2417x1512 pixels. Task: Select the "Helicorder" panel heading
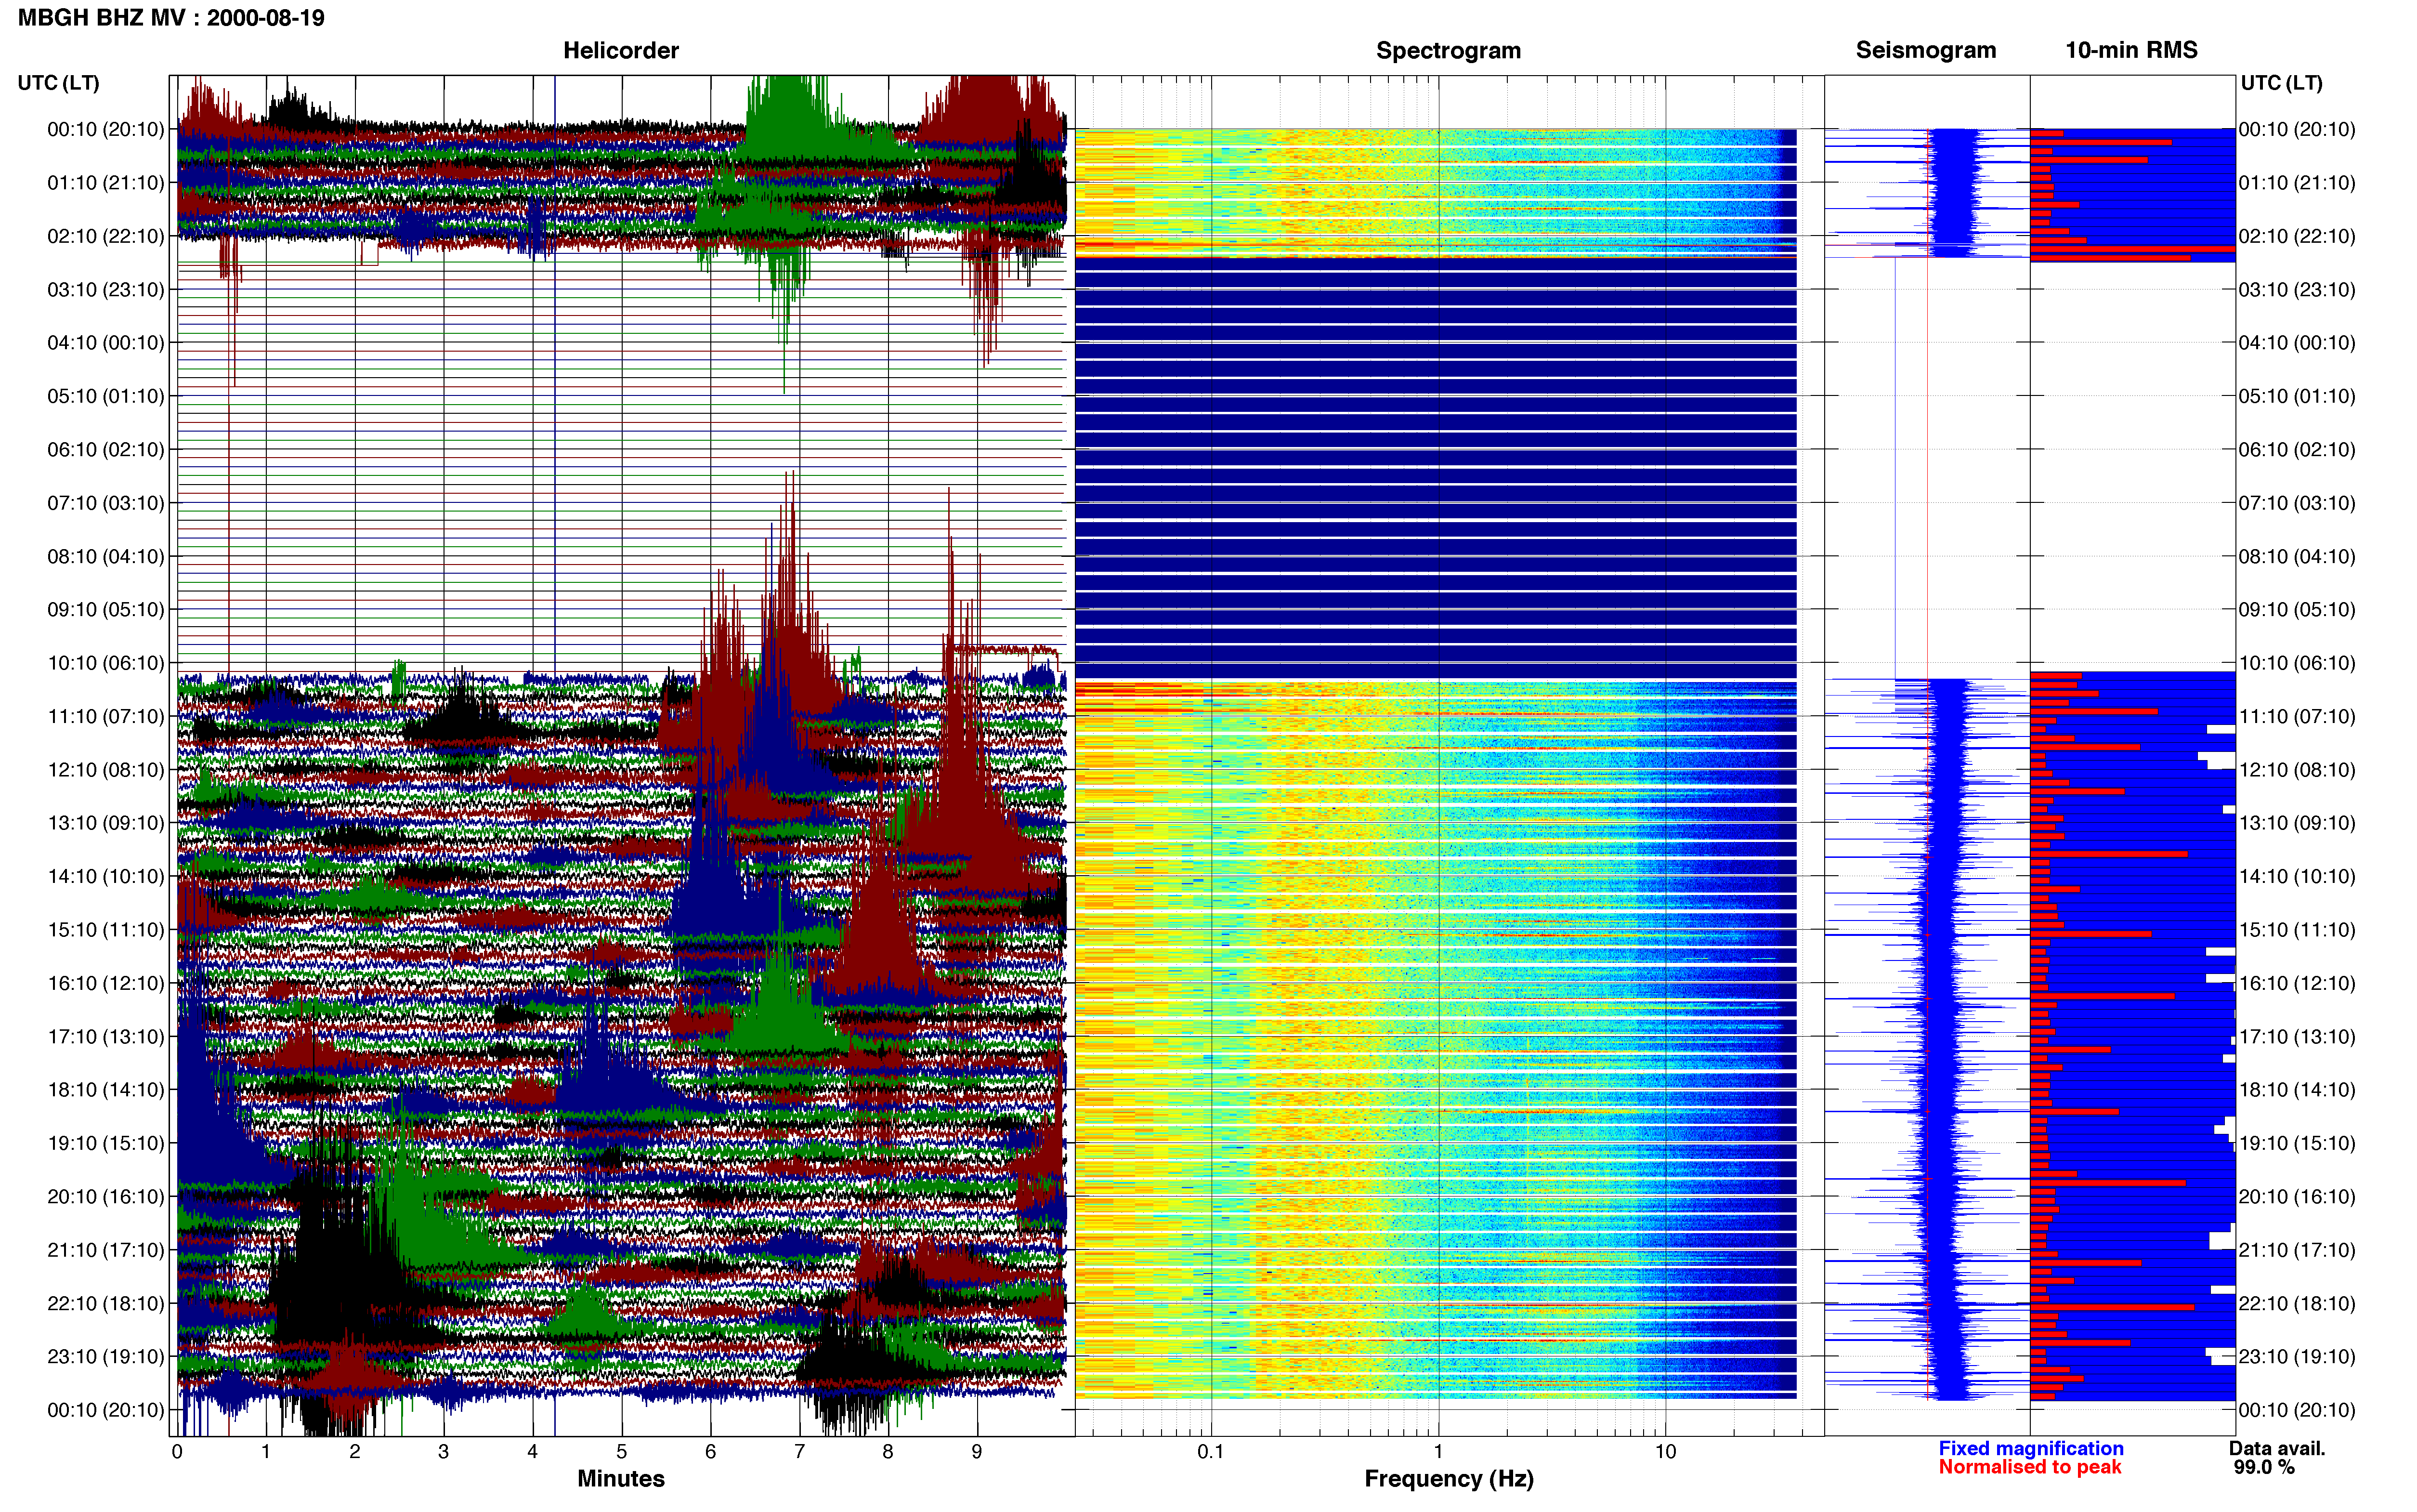pos(621,50)
